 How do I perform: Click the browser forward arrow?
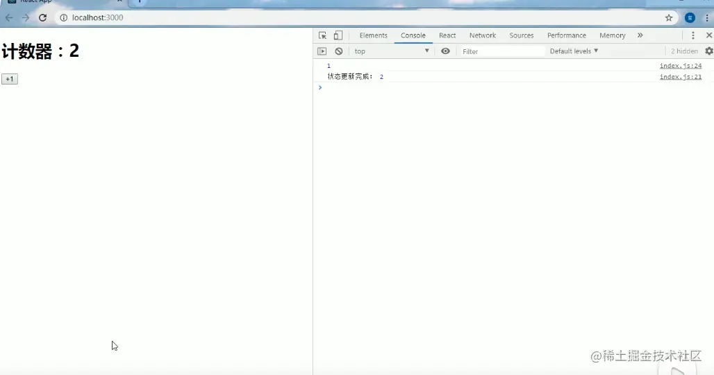tap(26, 18)
